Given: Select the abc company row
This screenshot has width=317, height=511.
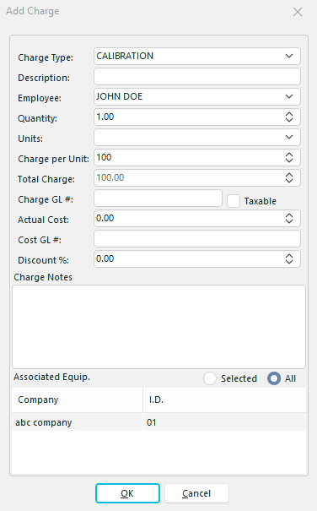Looking at the screenshot, I should click(x=158, y=422).
